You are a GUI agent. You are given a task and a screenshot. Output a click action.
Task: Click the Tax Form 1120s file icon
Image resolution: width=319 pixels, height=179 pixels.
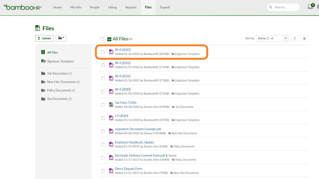coord(111,104)
